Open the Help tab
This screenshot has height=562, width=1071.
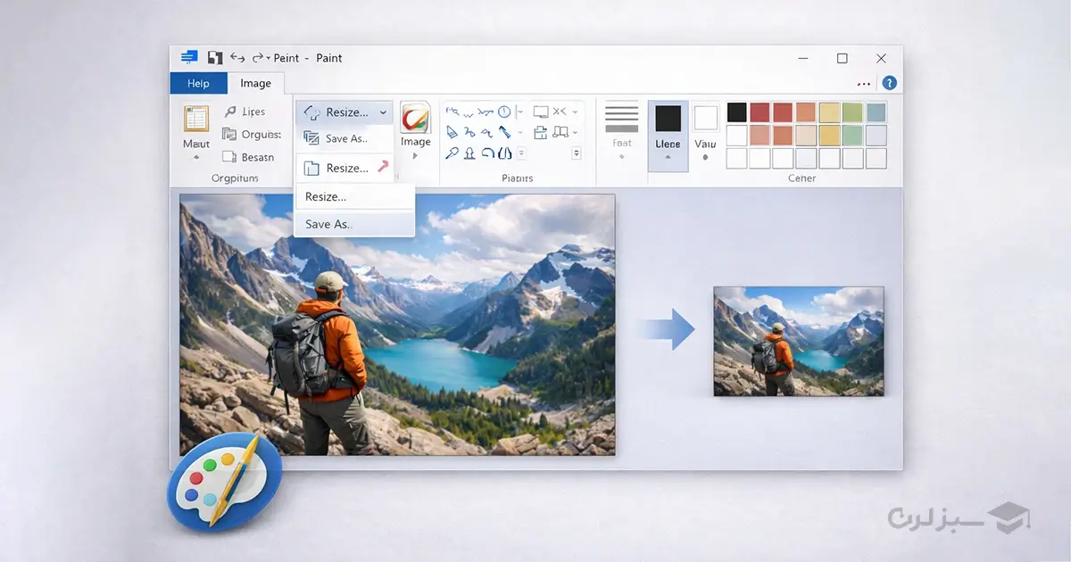(198, 83)
